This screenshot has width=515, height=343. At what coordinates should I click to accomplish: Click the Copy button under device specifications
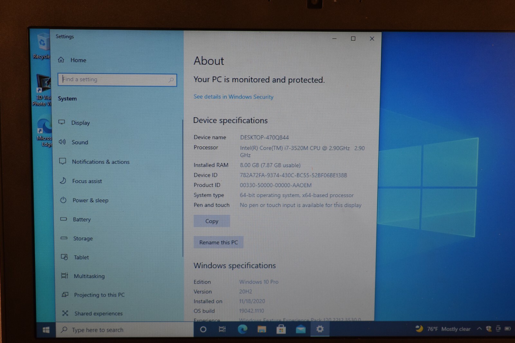(212, 221)
